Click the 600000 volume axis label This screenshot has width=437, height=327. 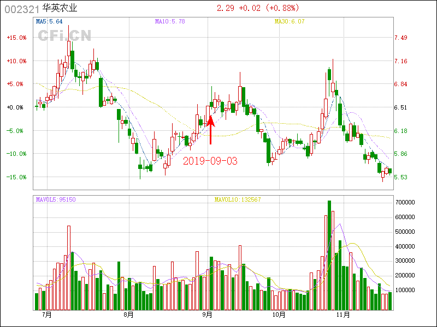point(405,217)
